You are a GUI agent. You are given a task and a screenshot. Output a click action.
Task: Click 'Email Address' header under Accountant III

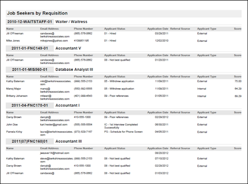pyautogui.click(x=49, y=148)
